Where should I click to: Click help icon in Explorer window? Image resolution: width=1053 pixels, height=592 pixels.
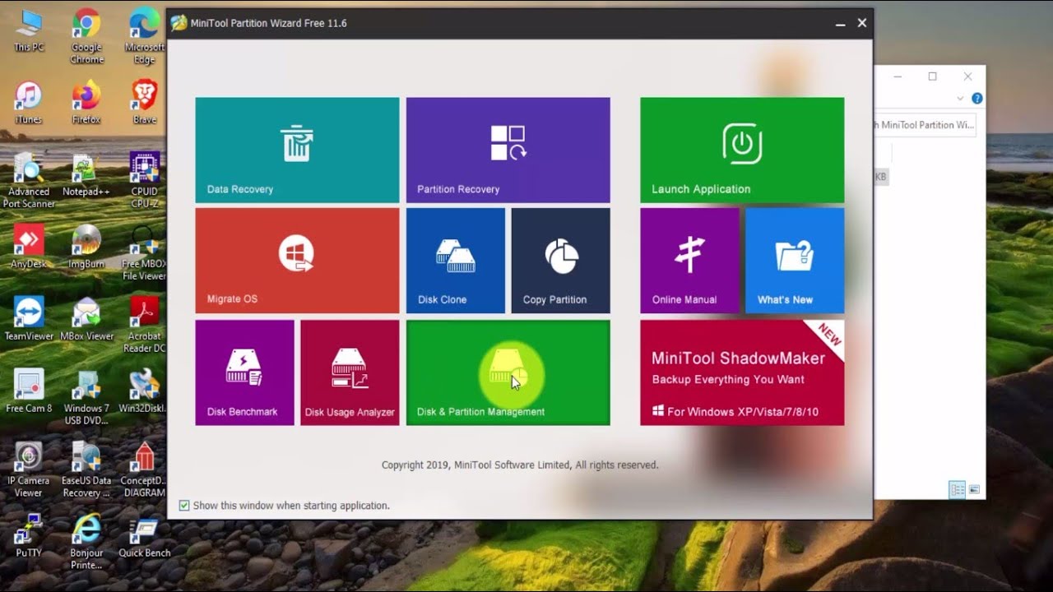976,98
